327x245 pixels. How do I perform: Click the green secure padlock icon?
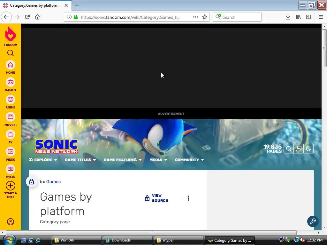pos(76,17)
